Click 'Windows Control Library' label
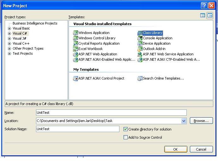This screenshot has width=218, height=161. [97, 38]
